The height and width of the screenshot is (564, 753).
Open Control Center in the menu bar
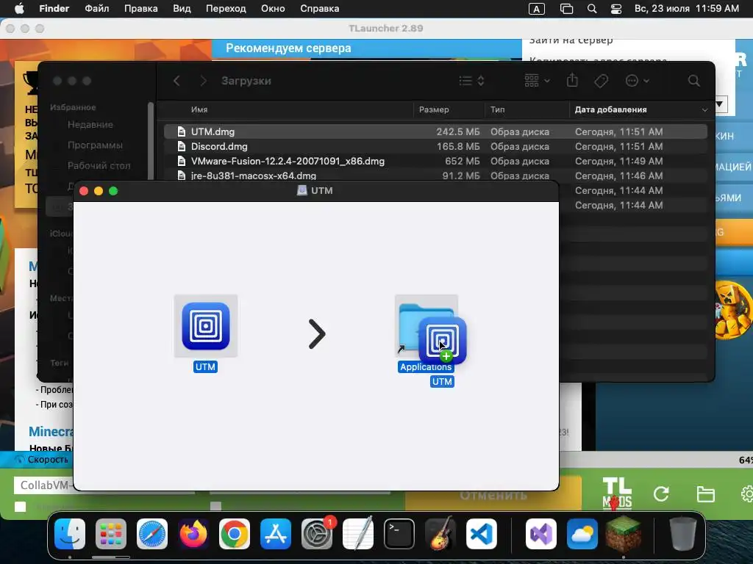616,9
